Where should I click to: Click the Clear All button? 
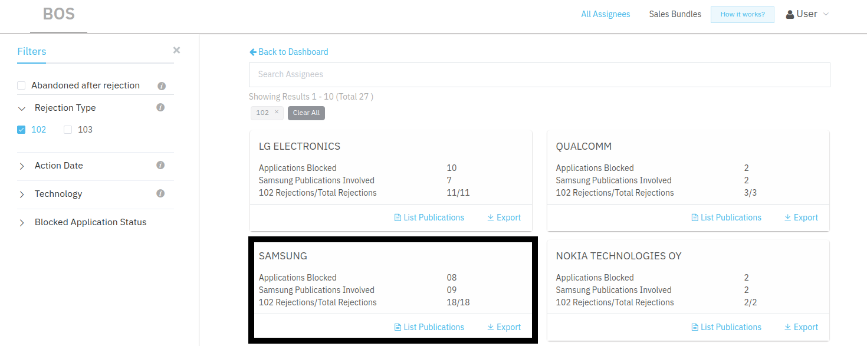tap(306, 113)
